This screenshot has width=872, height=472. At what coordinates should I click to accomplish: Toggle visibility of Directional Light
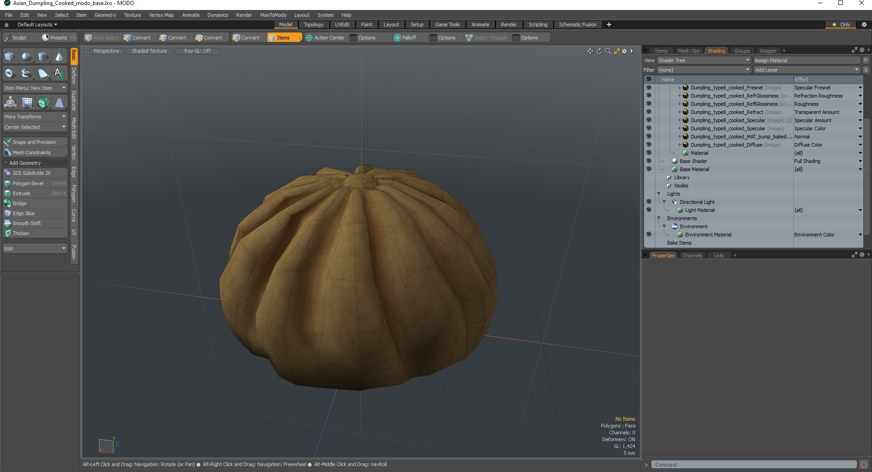(x=649, y=202)
